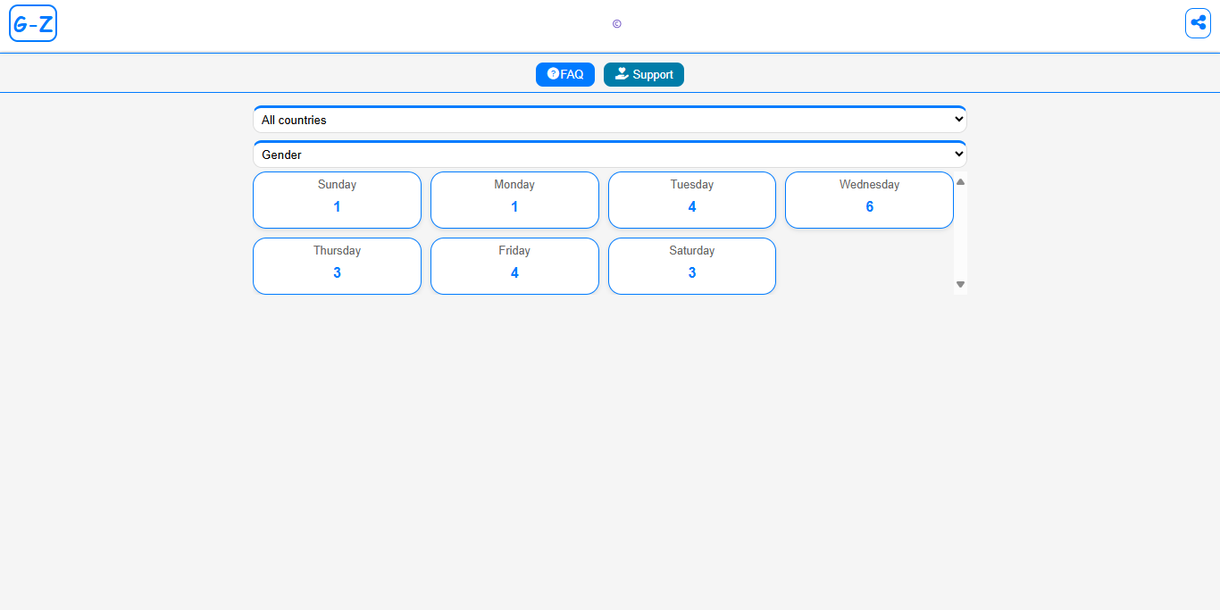Screen dimensions: 1220x610
Task: Select the Sunday card
Action: pos(337,200)
